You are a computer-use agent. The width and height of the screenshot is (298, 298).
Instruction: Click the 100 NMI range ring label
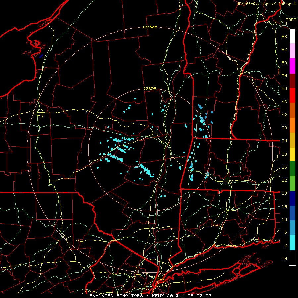(150, 27)
